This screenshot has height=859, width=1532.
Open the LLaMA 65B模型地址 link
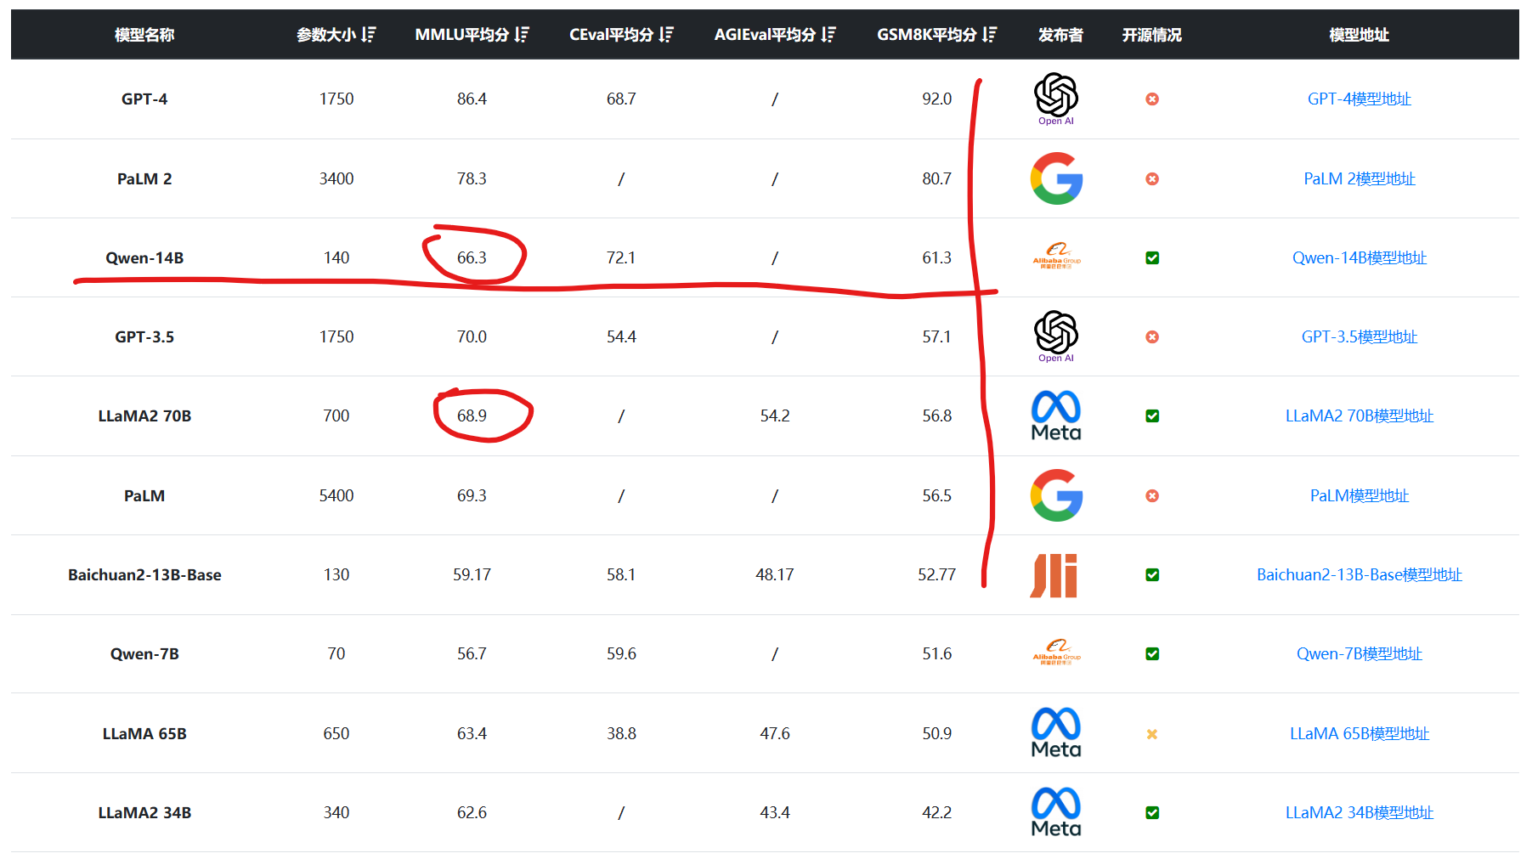(1360, 733)
